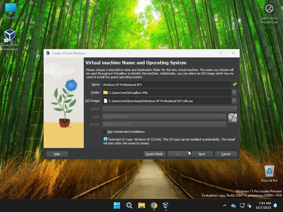Enable Skip Unattended Installation checkbox
The image size is (283, 212).
point(104,131)
